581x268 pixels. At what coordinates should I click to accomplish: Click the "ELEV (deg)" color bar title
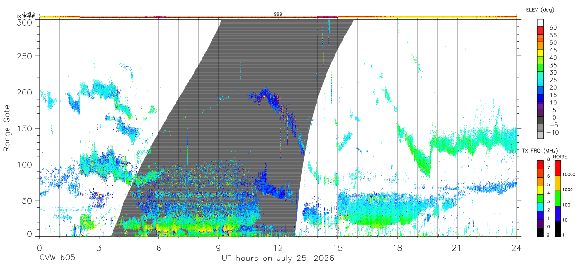pos(540,9)
